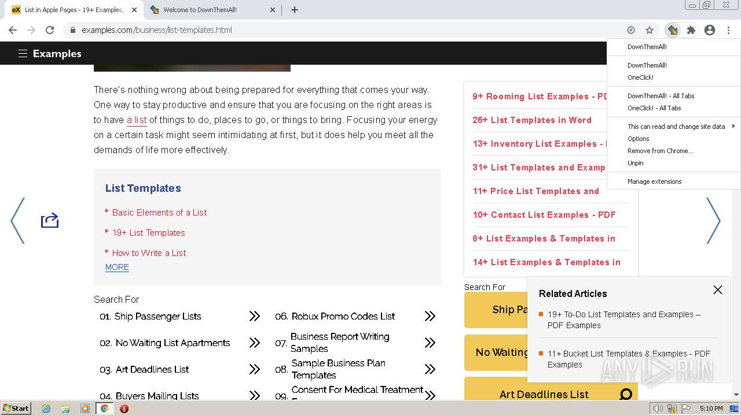Click the share icon on the left
The height and width of the screenshot is (416, 741).
click(50, 220)
